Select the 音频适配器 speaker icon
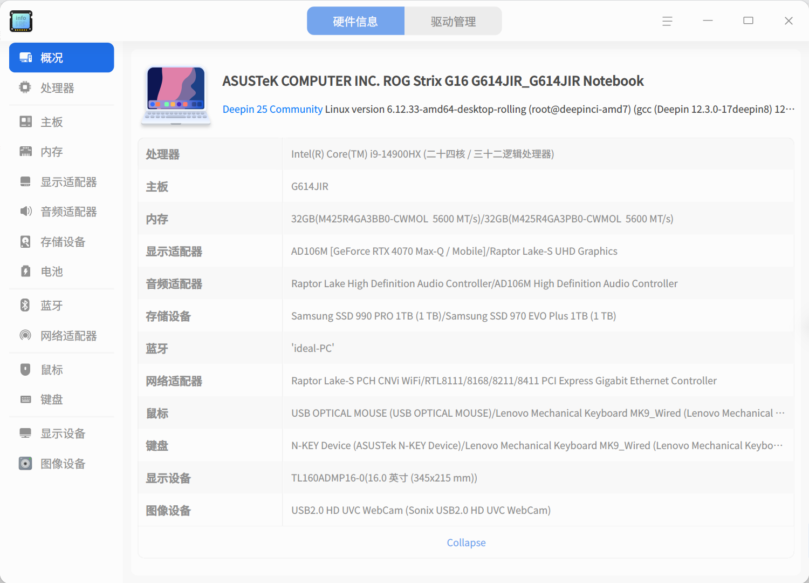The height and width of the screenshot is (583, 809). pyautogui.click(x=25, y=212)
